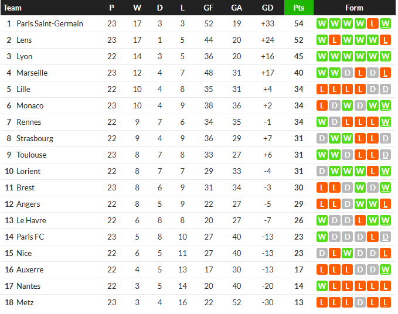Viewport: 398px width, 314px height.
Task: Click Nice's win badge in form column
Action: click(347, 254)
